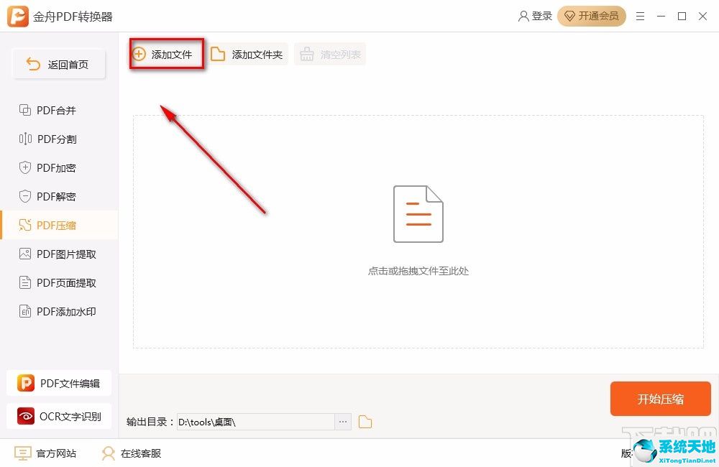Image resolution: width=719 pixels, height=467 pixels.
Task: Click 添加文件 to add a PDF file
Action: pos(166,53)
